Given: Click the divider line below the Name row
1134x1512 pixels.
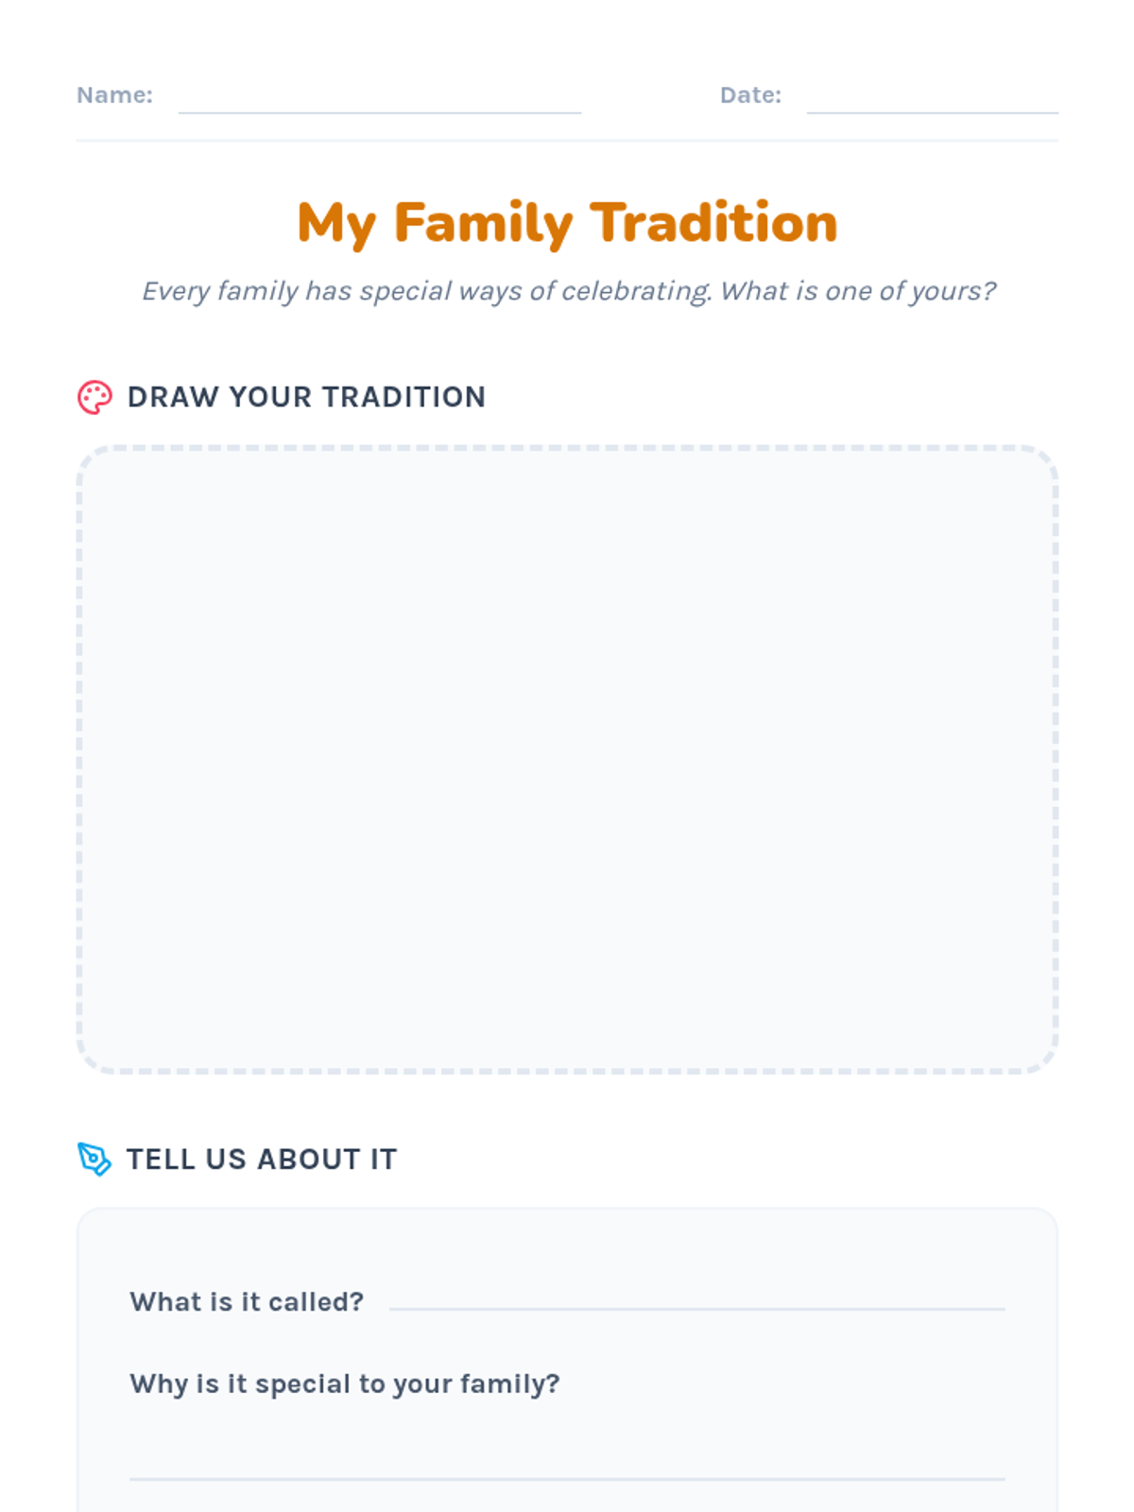Looking at the screenshot, I should click(x=567, y=141).
